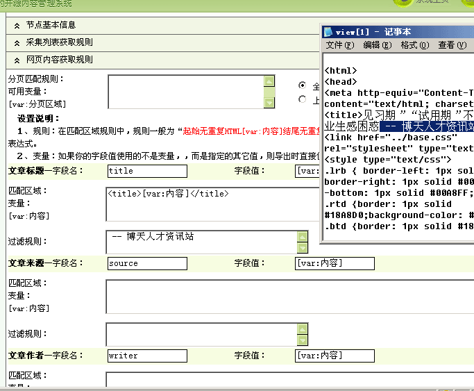Expand the 采集列表获取规则 section

click(16, 42)
